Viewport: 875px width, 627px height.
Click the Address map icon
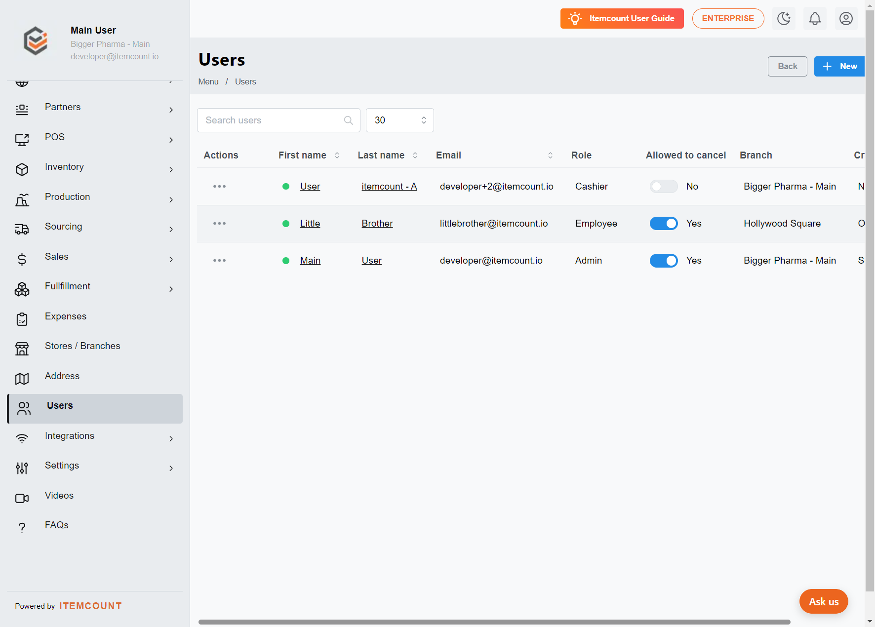22,379
